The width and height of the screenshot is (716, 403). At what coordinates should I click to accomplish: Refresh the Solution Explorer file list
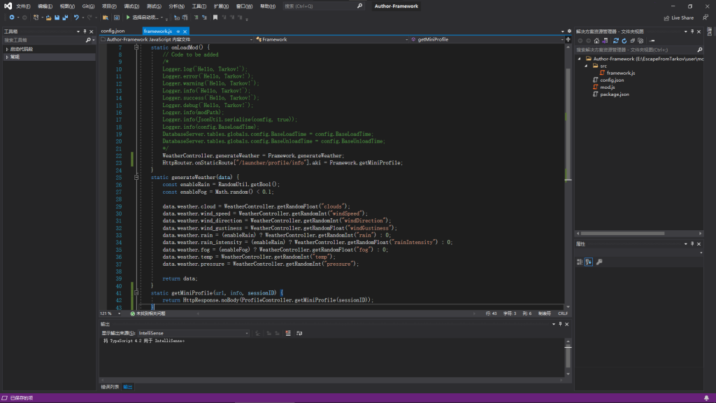624,41
